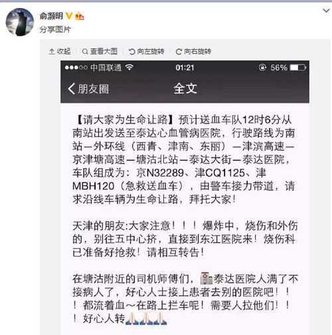The height and width of the screenshot is (335, 332).
Task: Click the counter-clockwise rotate arrow icon
Action: pos(132,52)
